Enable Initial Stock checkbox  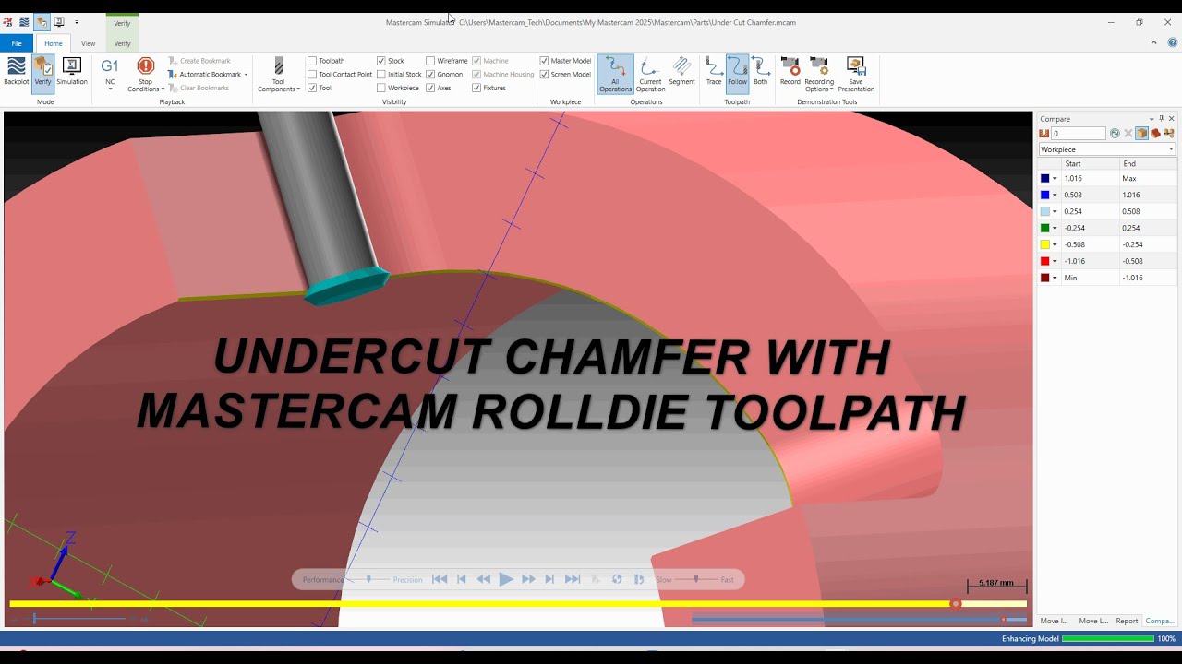coord(381,75)
